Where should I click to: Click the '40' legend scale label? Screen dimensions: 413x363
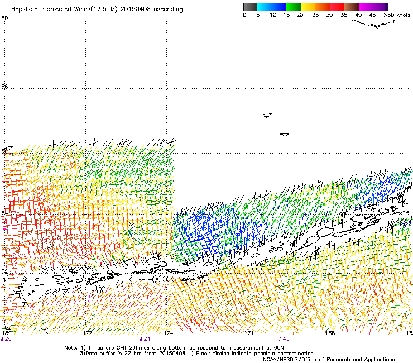click(x=358, y=15)
